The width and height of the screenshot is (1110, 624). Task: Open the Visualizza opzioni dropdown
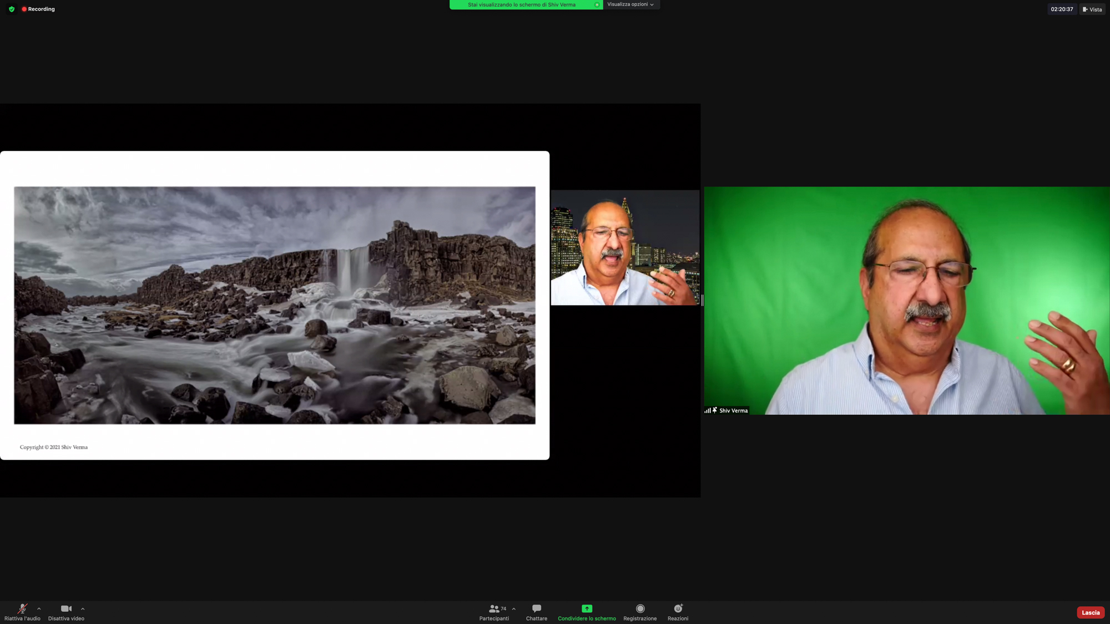pyautogui.click(x=630, y=4)
